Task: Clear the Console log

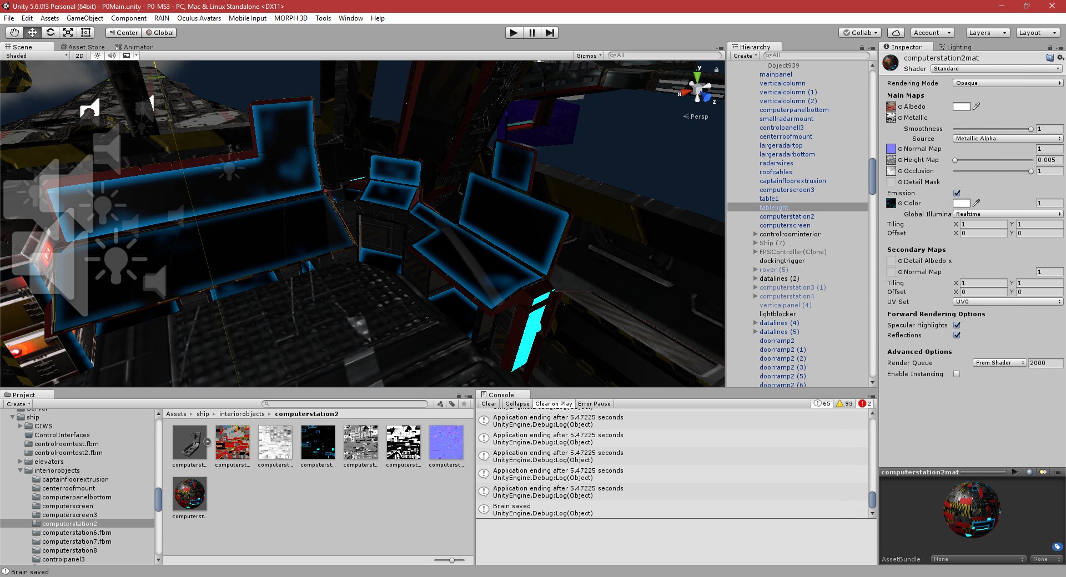Action: tap(489, 404)
